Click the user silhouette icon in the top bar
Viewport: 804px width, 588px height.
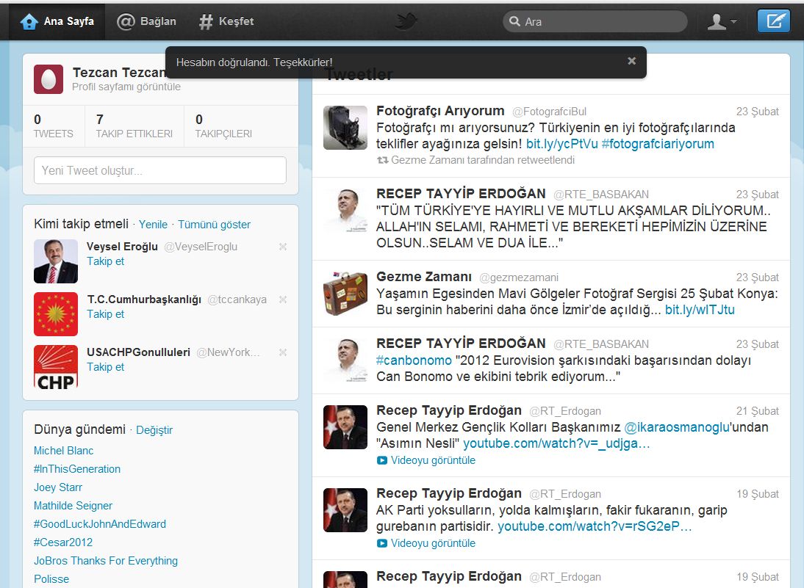coord(717,21)
